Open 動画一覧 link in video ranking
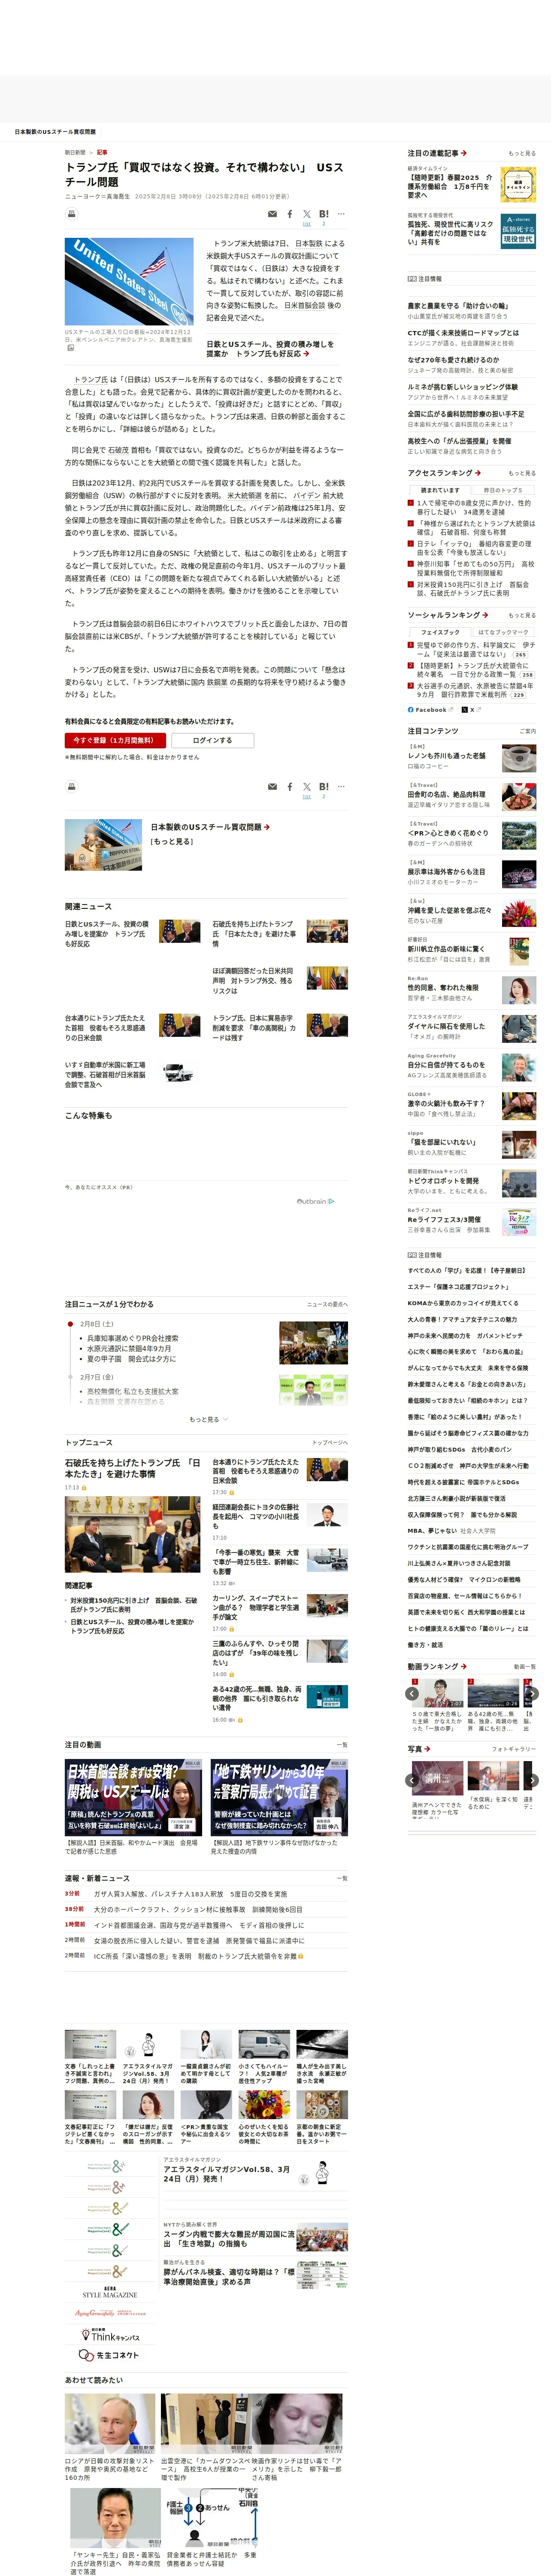The width and height of the screenshot is (551, 2576). pyautogui.click(x=525, y=1667)
